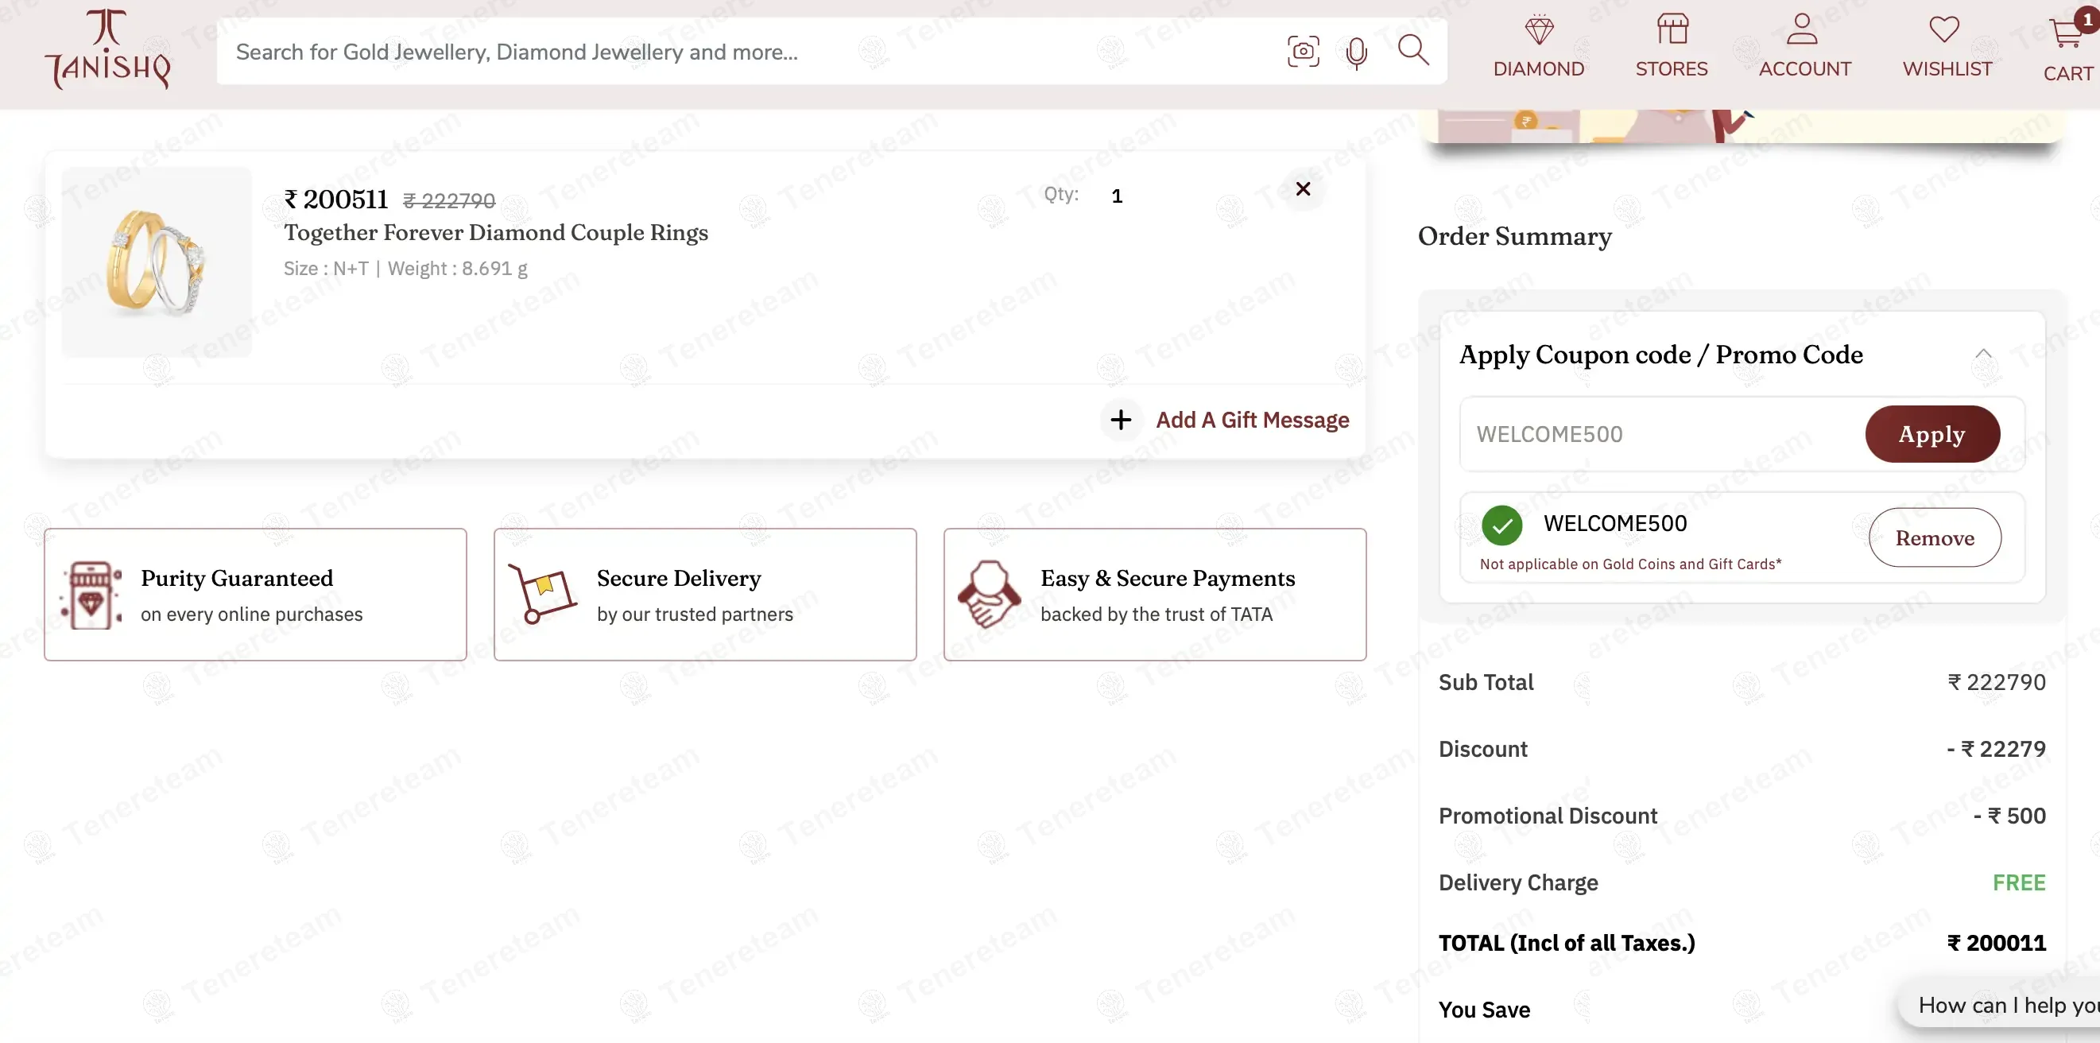Open the Tanishq home logo

(x=107, y=50)
